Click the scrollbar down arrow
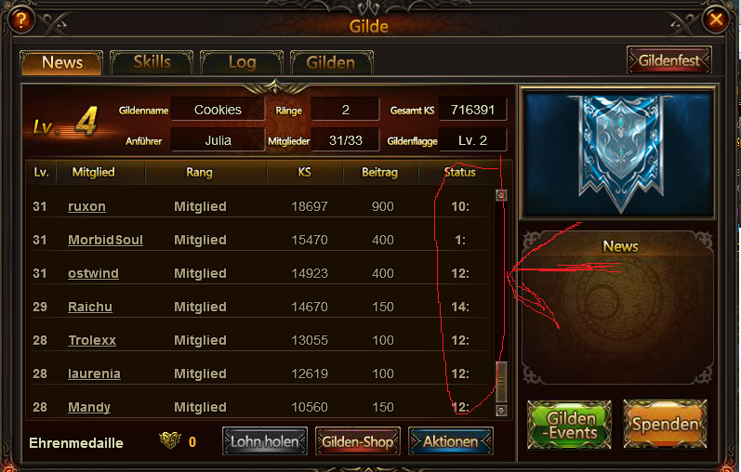Screen dimensions: 741x472 501,411
